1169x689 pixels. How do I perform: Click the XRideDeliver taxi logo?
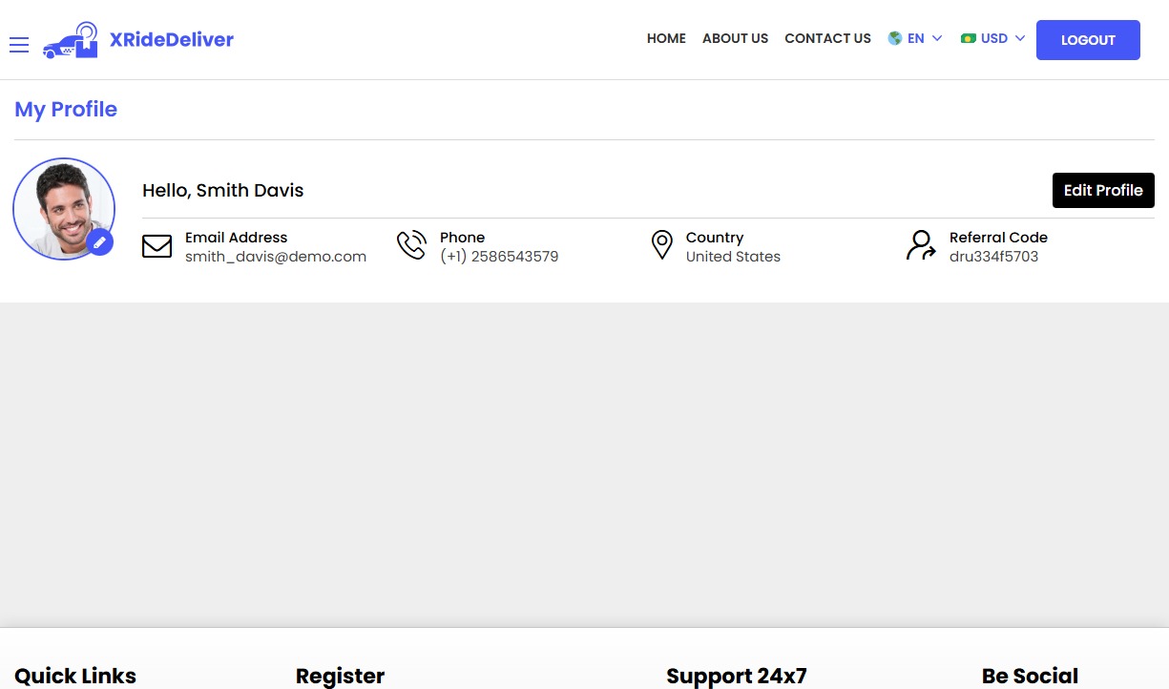coord(71,41)
